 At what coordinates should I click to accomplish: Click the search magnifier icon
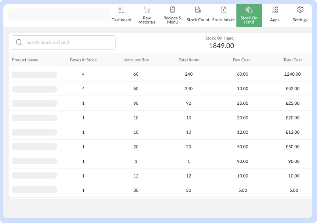point(19,43)
